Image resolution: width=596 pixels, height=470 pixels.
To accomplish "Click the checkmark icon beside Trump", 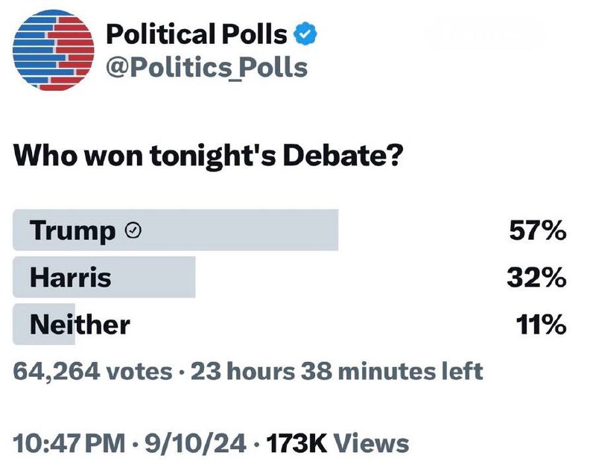I will [x=133, y=230].
